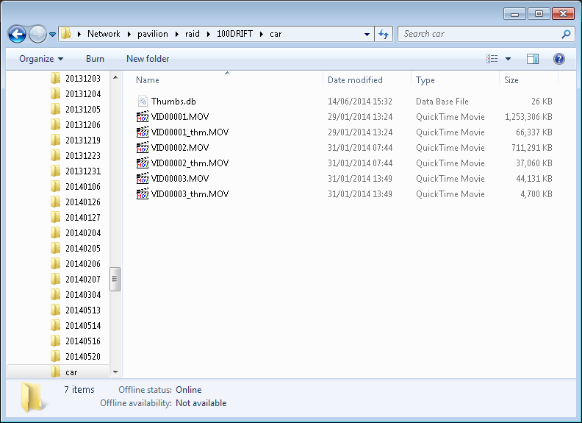The height and width of the screenshot is (423, 582).
Task: Expand arrow after pavilion breadcrumb
Action: click(176, 34)
